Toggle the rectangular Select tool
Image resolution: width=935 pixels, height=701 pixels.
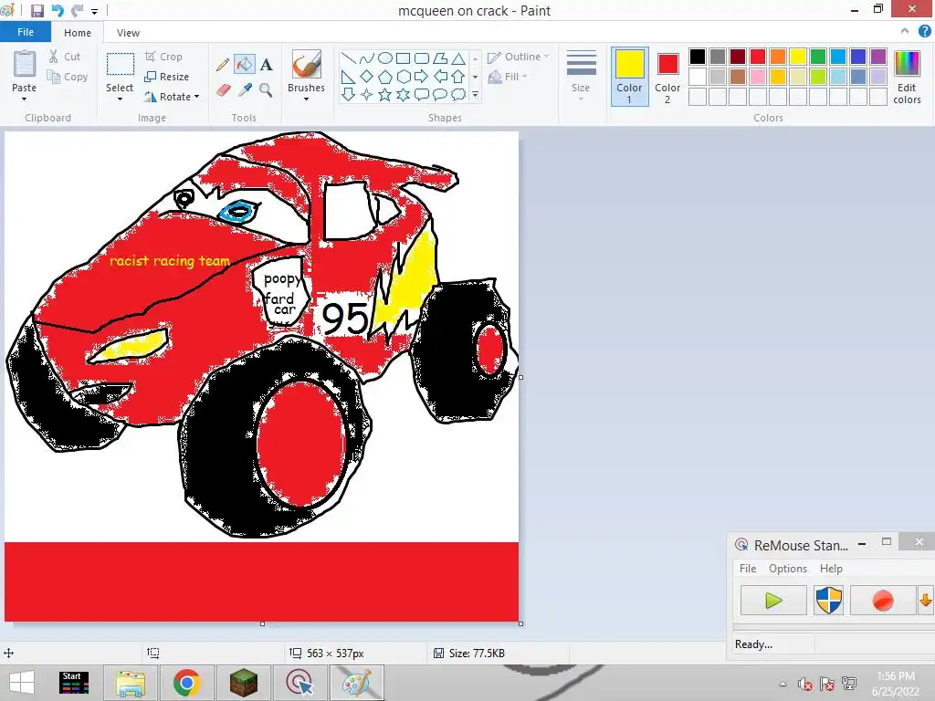click(x=120, y=65)
